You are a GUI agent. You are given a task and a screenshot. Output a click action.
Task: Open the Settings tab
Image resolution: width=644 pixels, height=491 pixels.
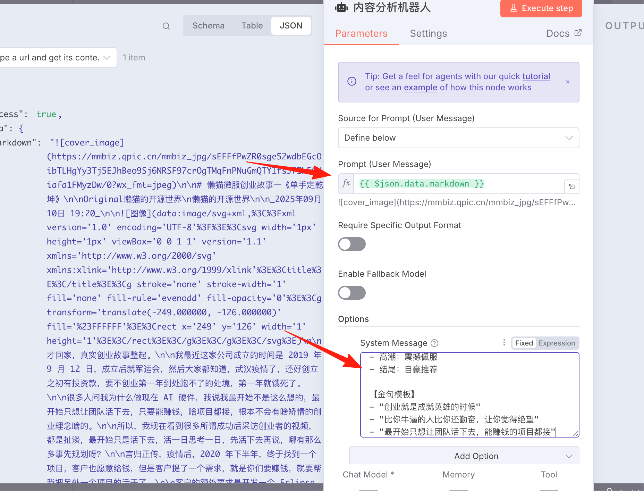pyautogui.click(x=429, y=34)
